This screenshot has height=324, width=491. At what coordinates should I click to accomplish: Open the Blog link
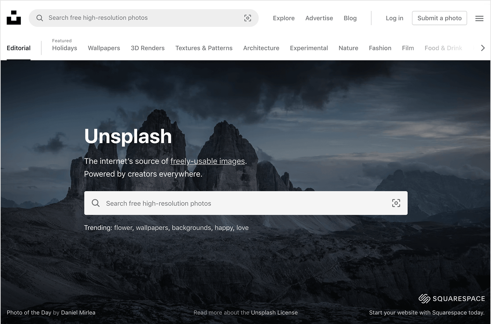tap(350, 18)
